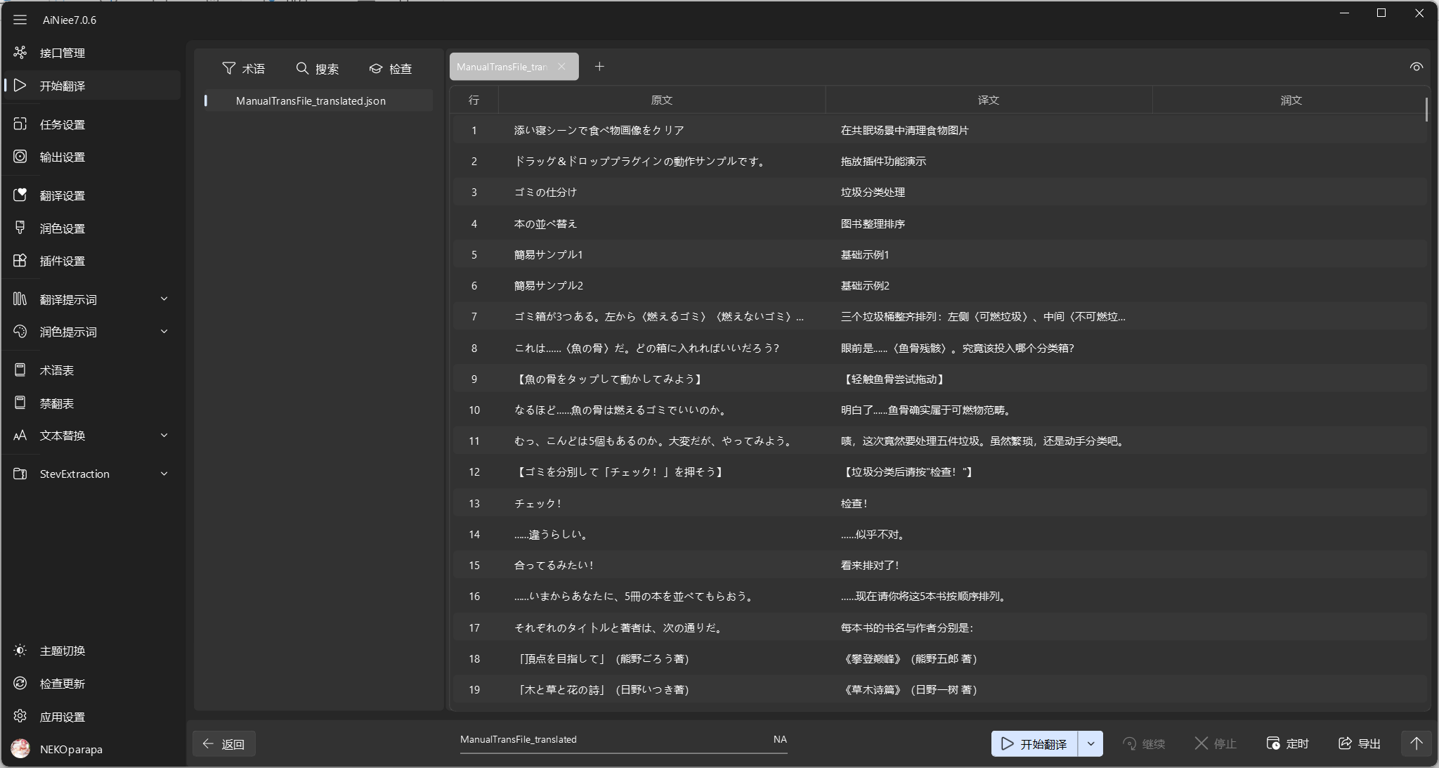Image resolution: width=1439 pixels, height=768 pixels.
Task: Expand the 翻译提示词 section chevron
Action: pos(164,299)
